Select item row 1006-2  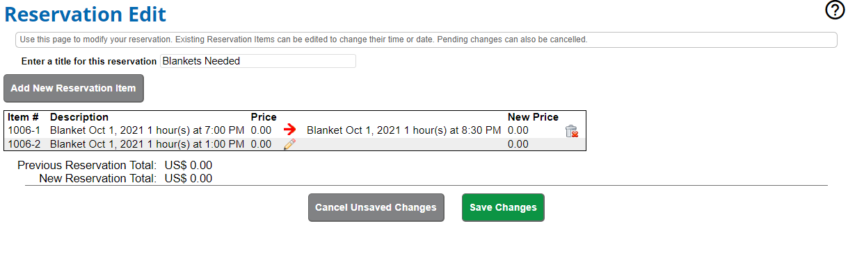295,144
